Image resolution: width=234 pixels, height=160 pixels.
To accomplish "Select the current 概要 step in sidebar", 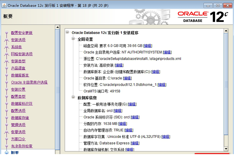I will click(x=15, y=152).
